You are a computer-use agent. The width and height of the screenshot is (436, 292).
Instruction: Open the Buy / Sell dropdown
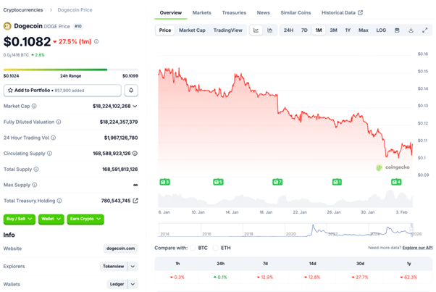19,219
